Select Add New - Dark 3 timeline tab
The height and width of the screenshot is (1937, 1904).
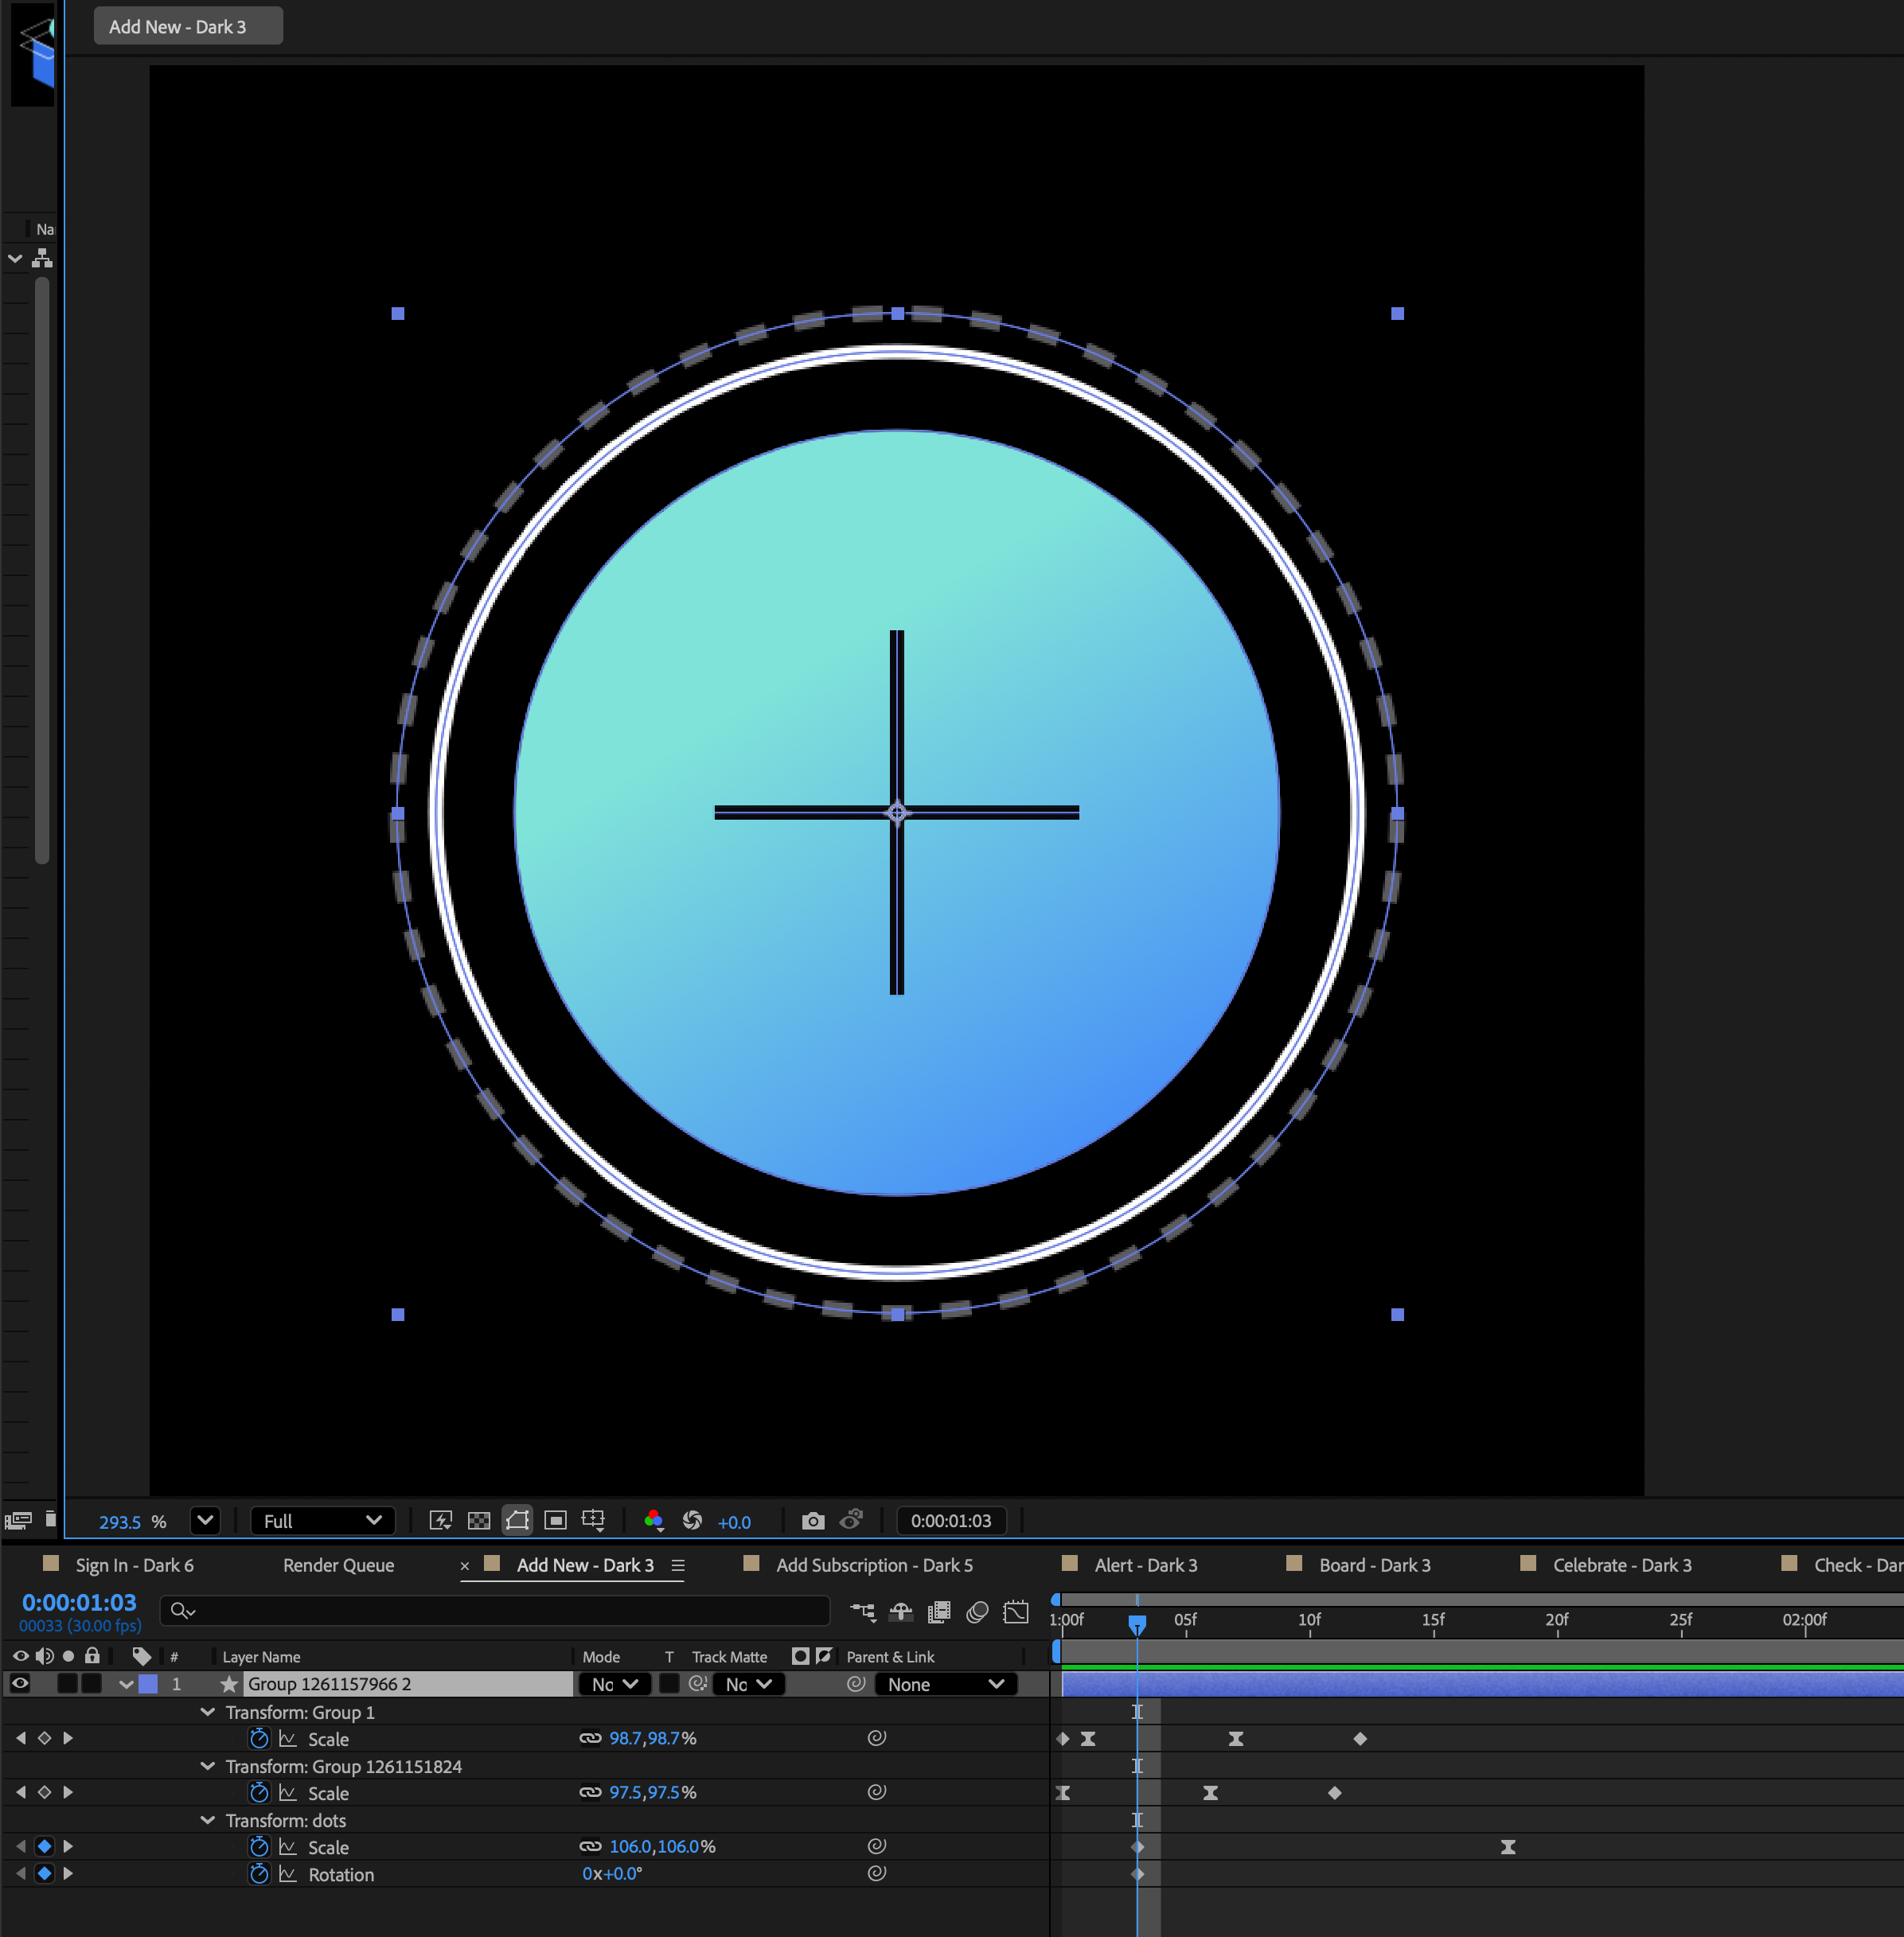tap(585, 1565)
